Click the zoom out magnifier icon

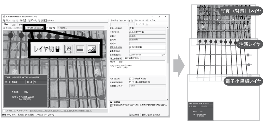39,20
